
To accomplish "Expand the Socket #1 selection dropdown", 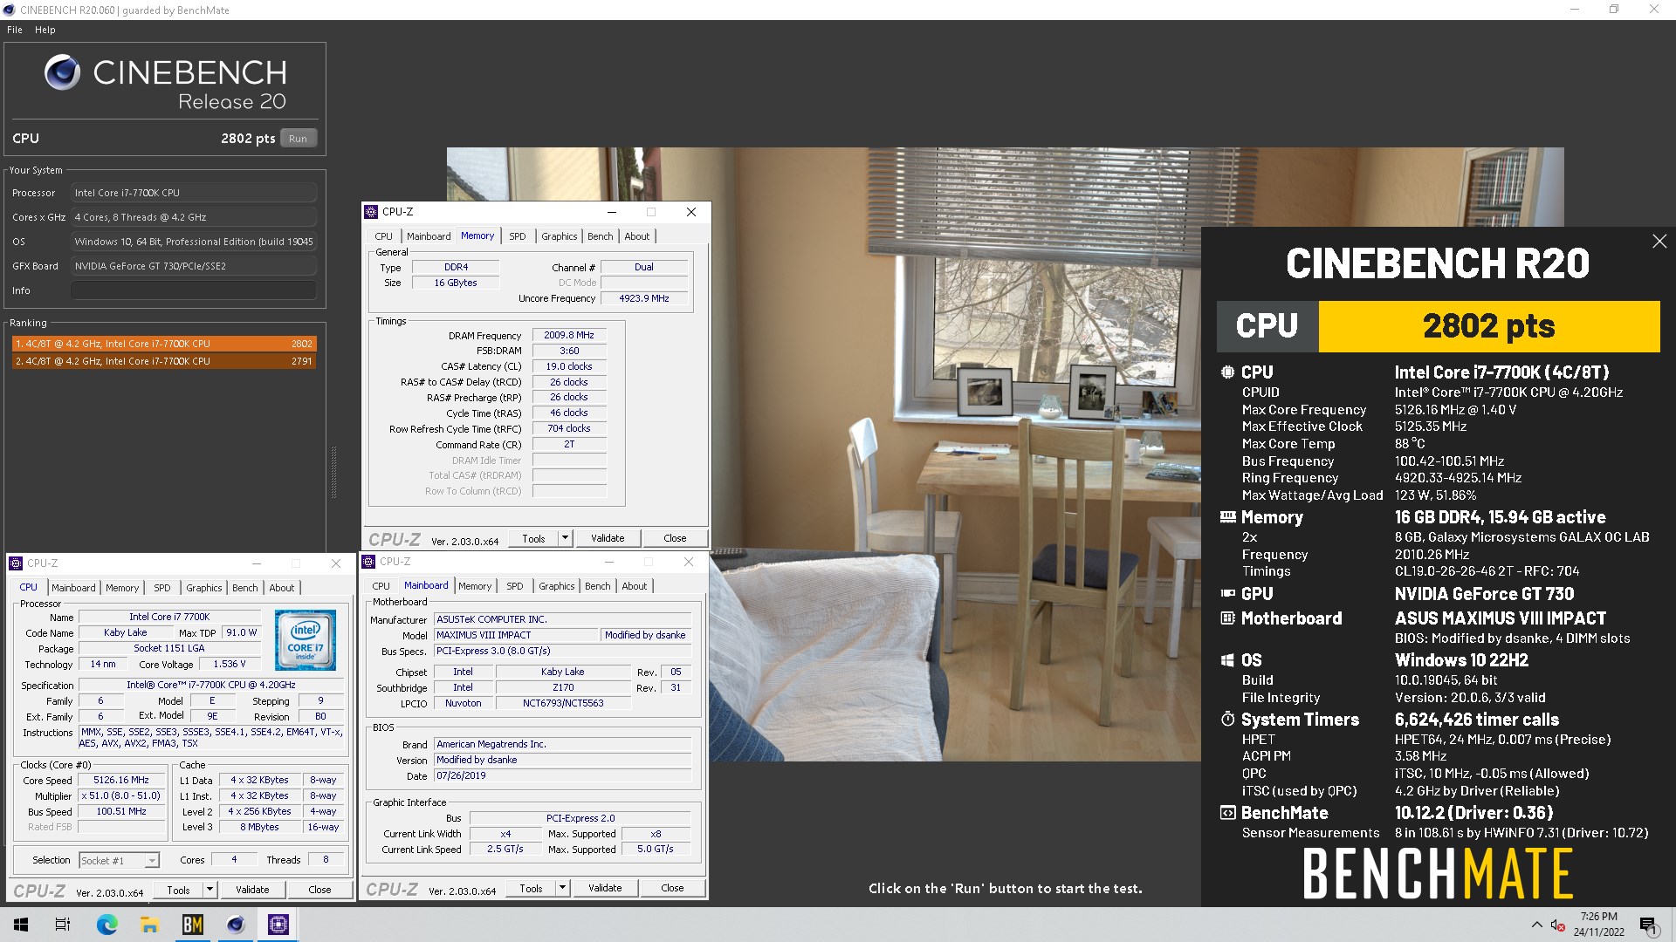I will pyautogui.click(x=151, y=861).
